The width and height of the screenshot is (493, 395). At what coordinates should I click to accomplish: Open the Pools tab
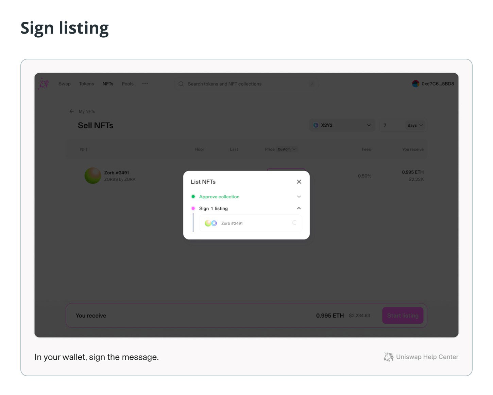coord(128,84)
